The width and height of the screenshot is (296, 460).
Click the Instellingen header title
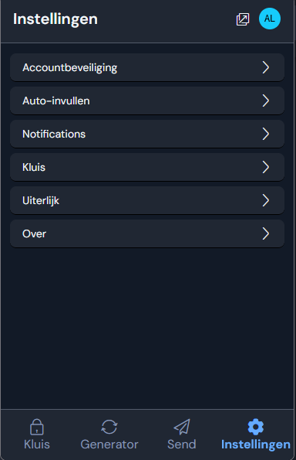click(x=55, y=19)
